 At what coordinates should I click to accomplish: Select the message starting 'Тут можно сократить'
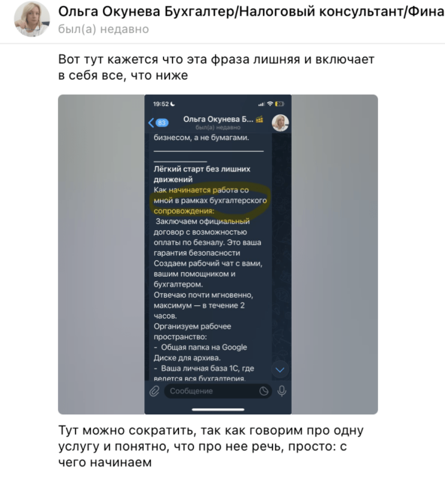click(x=211, y=447)
